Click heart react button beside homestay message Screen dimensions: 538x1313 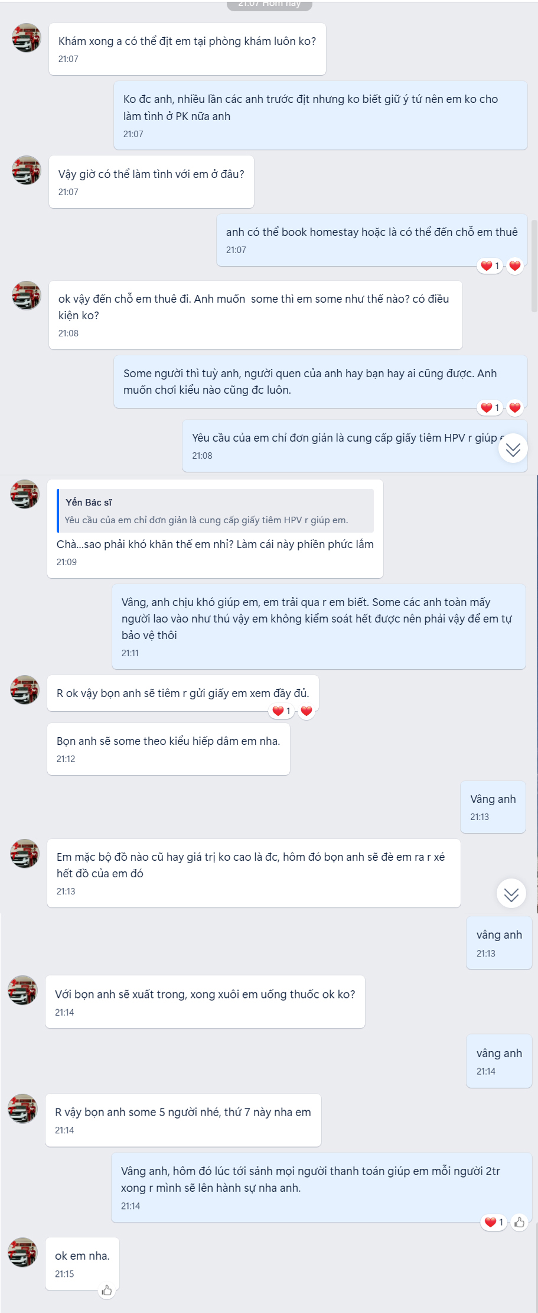[x=515, y=266]
